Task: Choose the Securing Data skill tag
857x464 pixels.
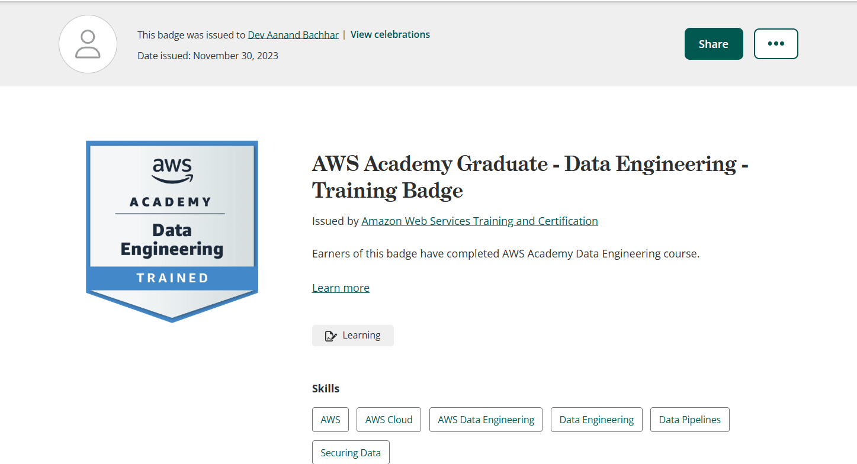Action: tap(351, 453)
